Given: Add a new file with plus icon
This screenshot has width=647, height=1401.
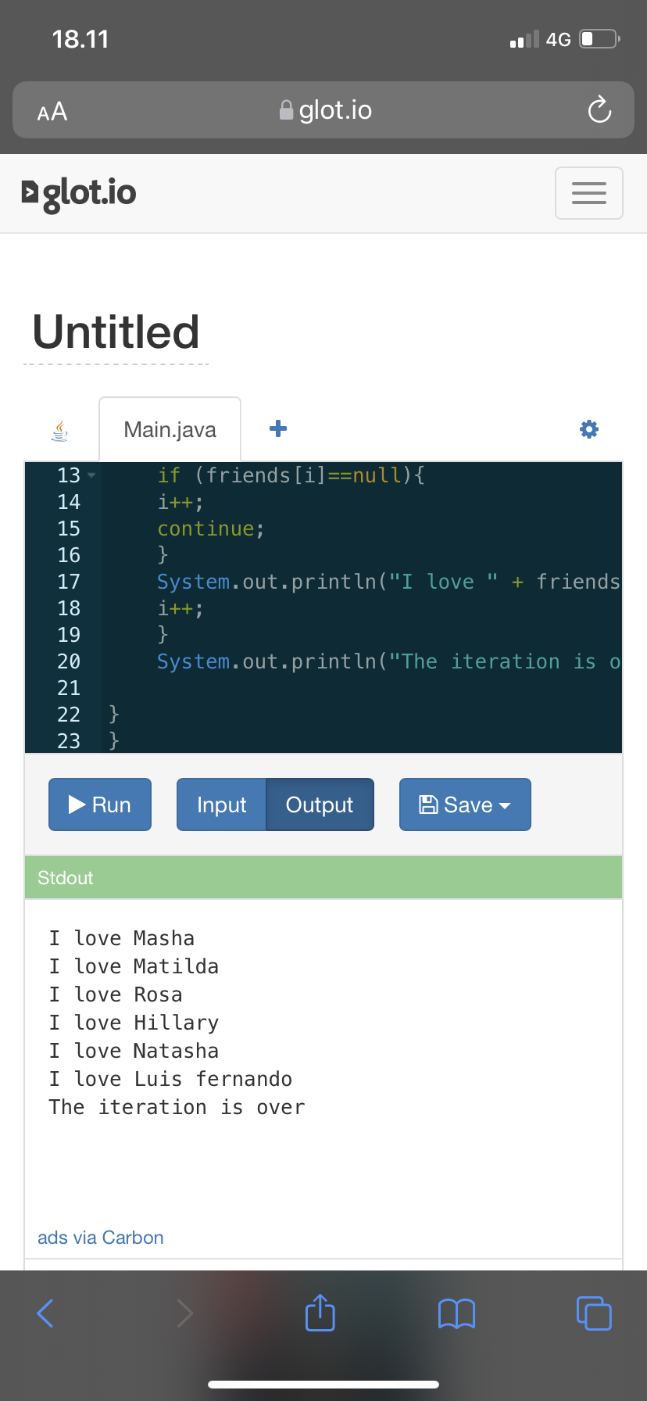Looking at the screenshot, I should point(277,428).
